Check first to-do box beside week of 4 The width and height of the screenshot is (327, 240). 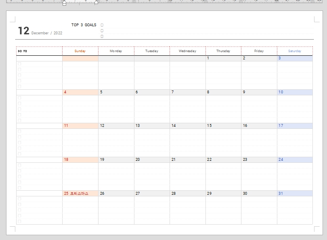20,98
